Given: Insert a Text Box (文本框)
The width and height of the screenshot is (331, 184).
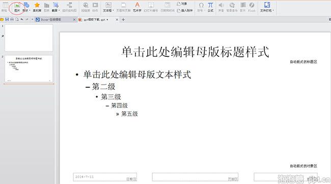Looking at the screenshot, I should 108,7.
